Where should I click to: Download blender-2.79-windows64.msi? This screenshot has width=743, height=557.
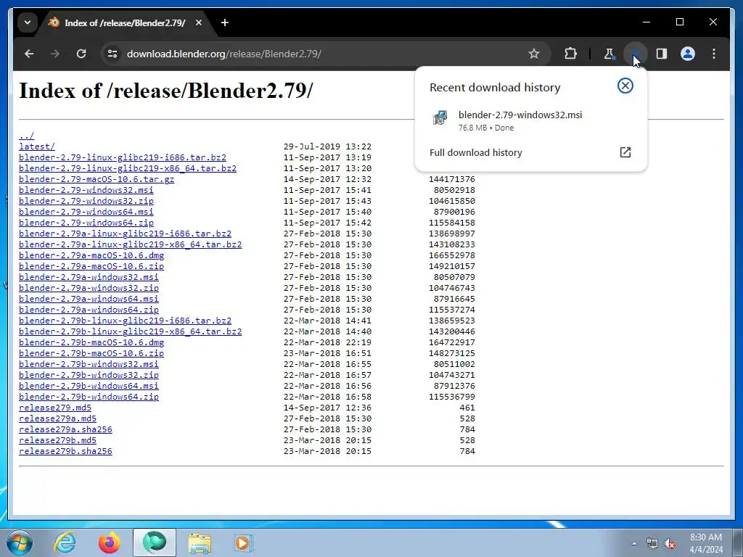[86, 213]
